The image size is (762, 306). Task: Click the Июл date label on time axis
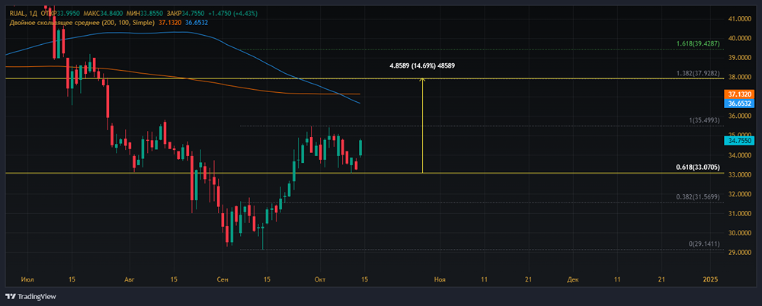pyautogui.click(x=26, y=280)
